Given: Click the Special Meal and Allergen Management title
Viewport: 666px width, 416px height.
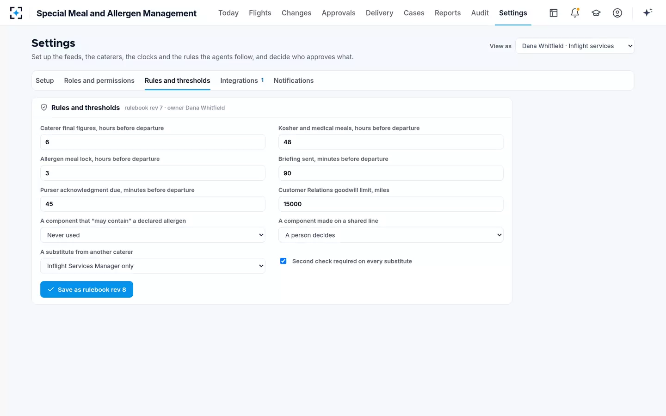Looking at the screenshot, I should tap(117, 13).
